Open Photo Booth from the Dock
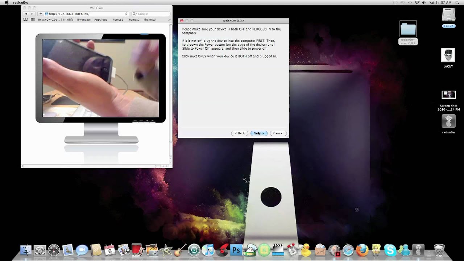The height and width of the screenshot is (261, 464). click(138, 250)
